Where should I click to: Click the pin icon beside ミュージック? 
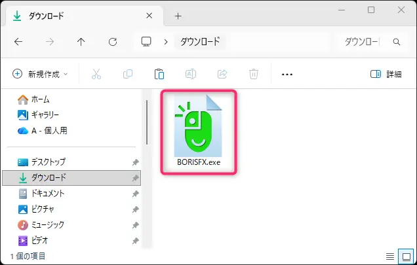136,225
